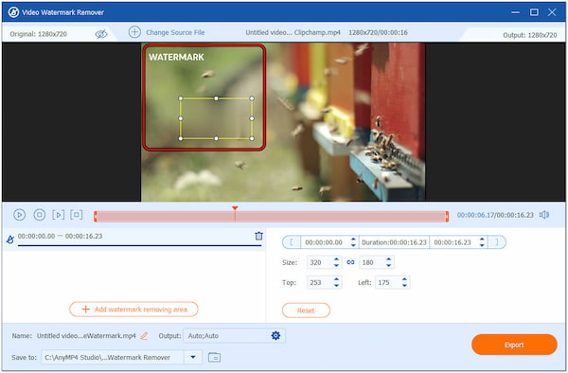The height and width of the screenshot is (373, 568).
Task: Click the watermark area icon beside 00:00:00.00
Action: [10, 240]
